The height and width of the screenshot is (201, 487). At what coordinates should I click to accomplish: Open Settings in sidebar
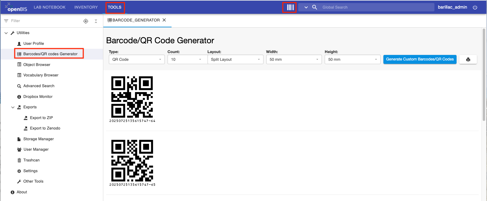pos(30,171)
